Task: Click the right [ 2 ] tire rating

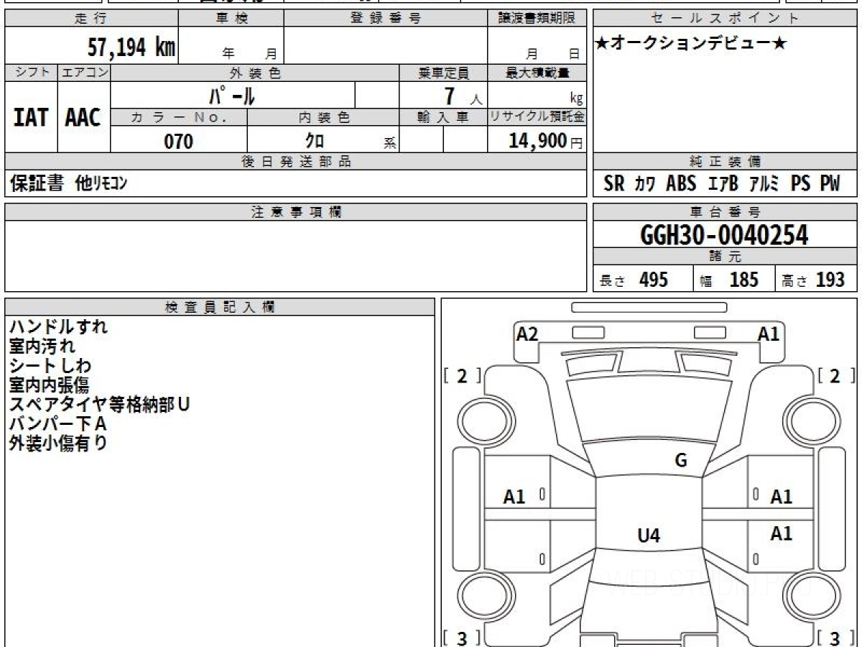Action: (x=837, y=376)
